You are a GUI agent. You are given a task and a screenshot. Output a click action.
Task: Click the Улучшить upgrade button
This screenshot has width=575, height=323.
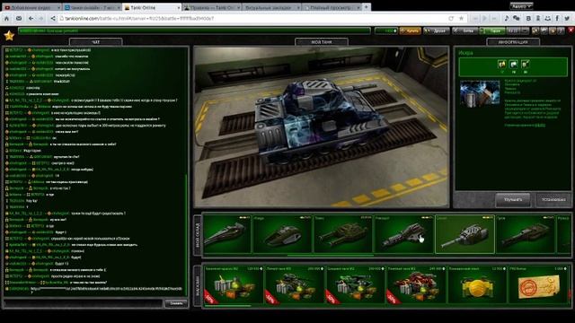click(513, 200)
